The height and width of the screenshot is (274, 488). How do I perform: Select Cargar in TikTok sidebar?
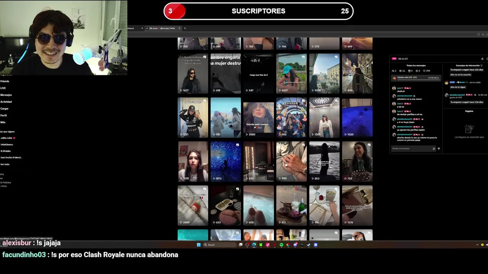pyautogui.click(x=4, y=108)
